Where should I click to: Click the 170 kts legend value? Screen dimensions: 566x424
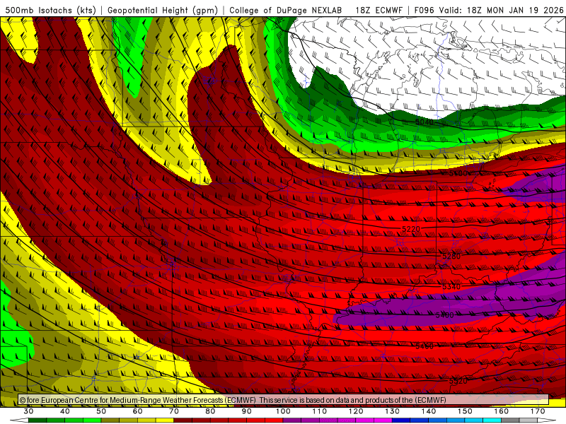[x=538, y=411]
